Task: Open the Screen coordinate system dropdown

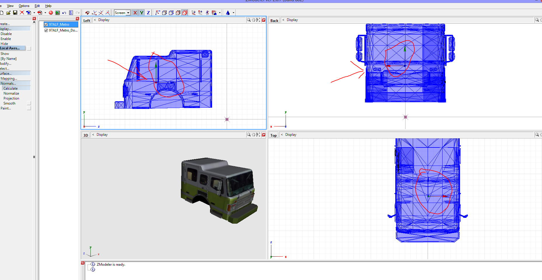Action: tap(128, 13)
